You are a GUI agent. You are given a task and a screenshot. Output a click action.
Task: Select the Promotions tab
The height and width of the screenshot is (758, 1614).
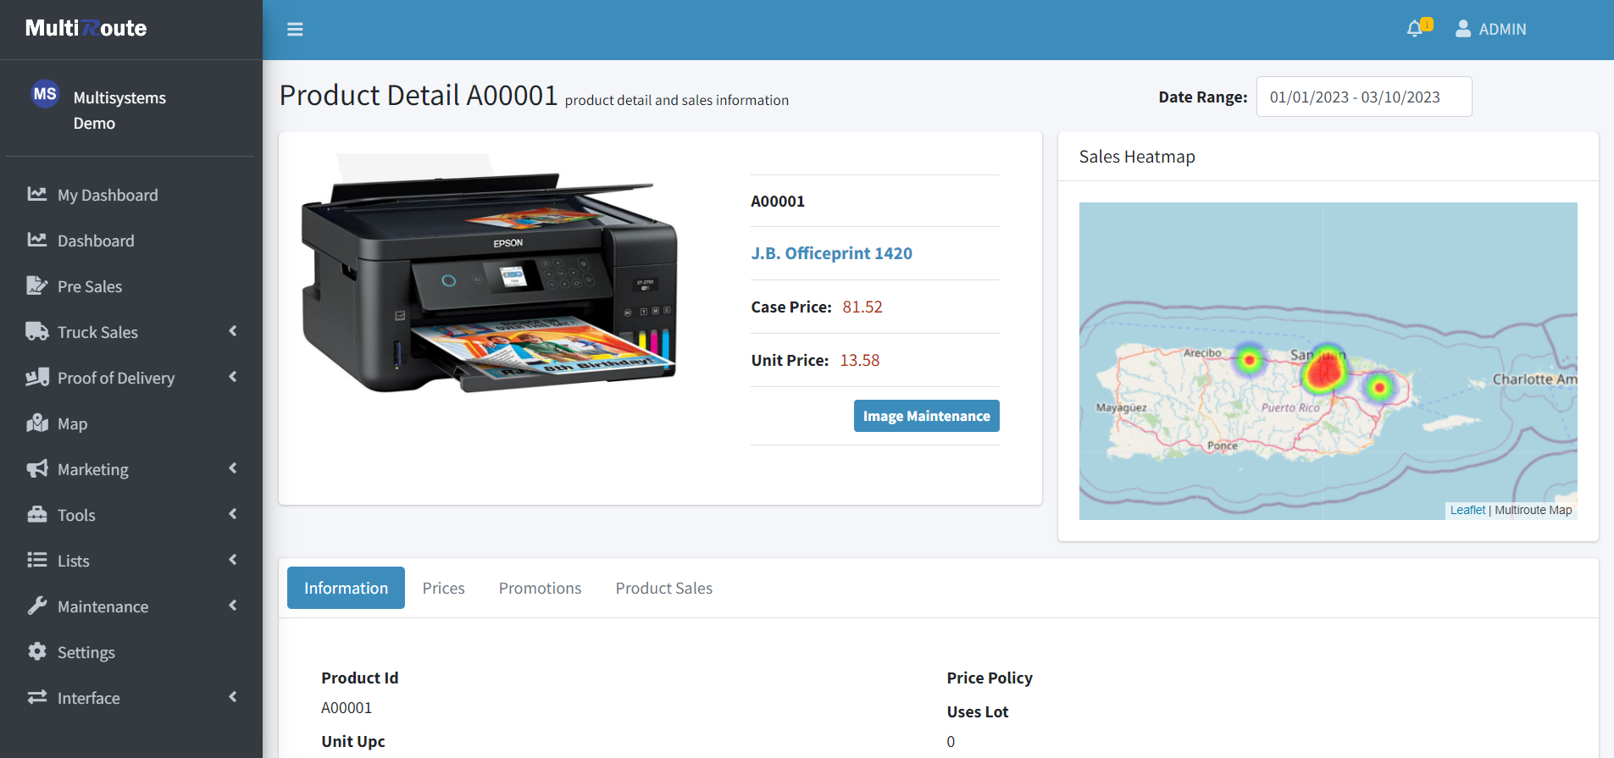coord(540,588)
